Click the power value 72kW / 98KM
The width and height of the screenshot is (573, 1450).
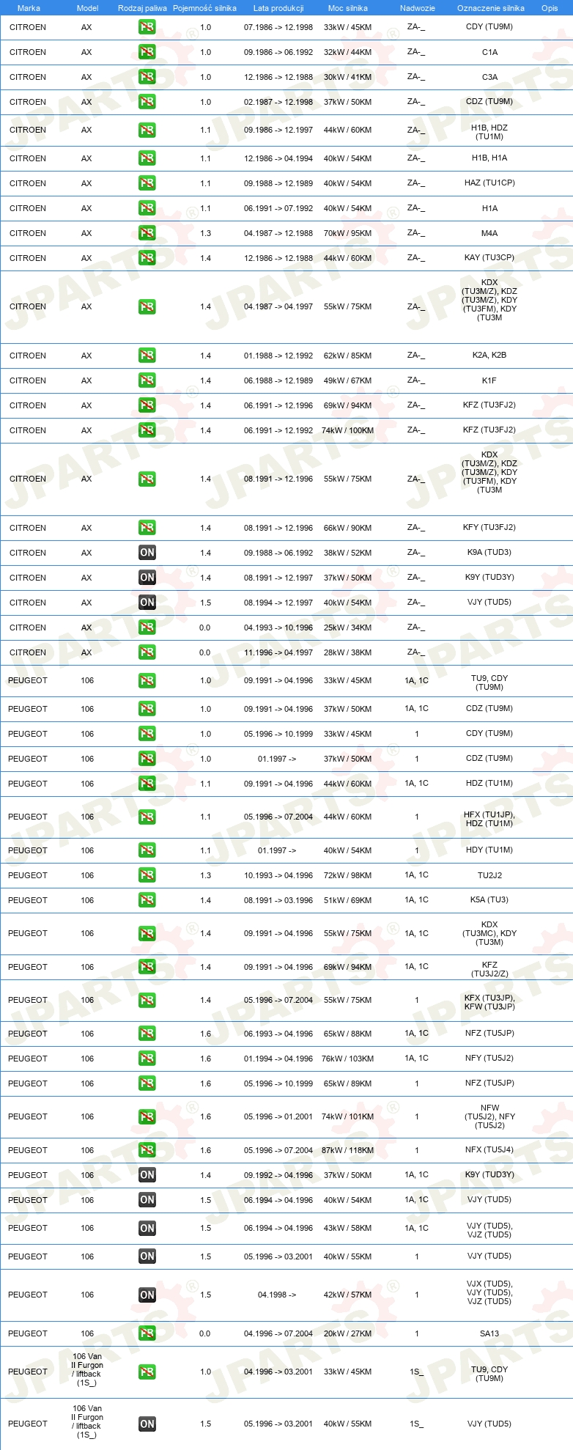click(x=348, y=875)
